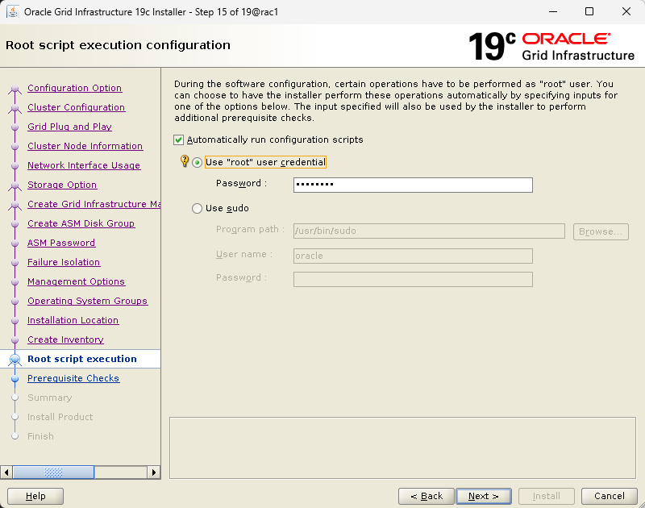
Task: Toggle Automatically run configuration scripts checkbox
Action: [178, 139]
